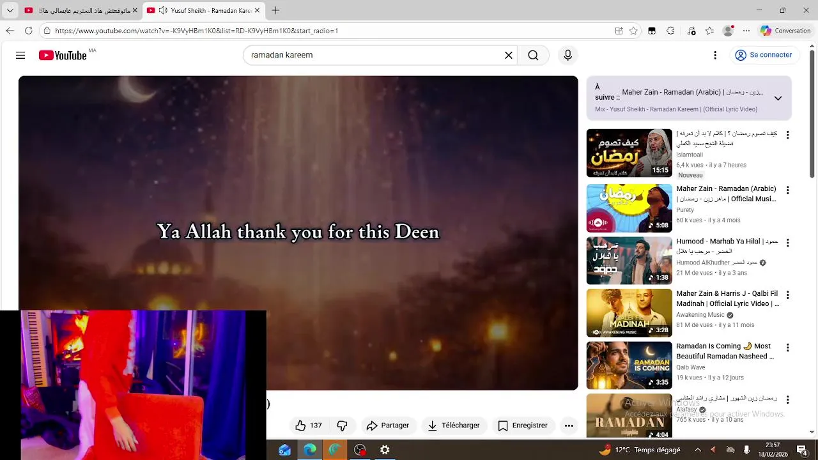
Task: Close the Yusuf Sheikh tab
Action: [x=257, y=10]
